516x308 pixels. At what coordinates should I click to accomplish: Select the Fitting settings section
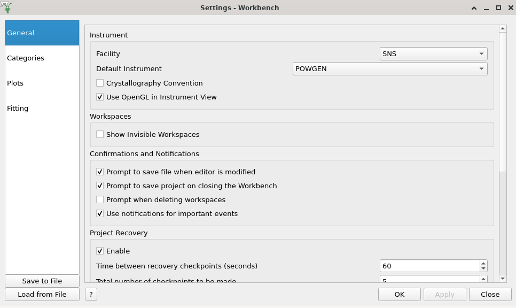(18, 109)
